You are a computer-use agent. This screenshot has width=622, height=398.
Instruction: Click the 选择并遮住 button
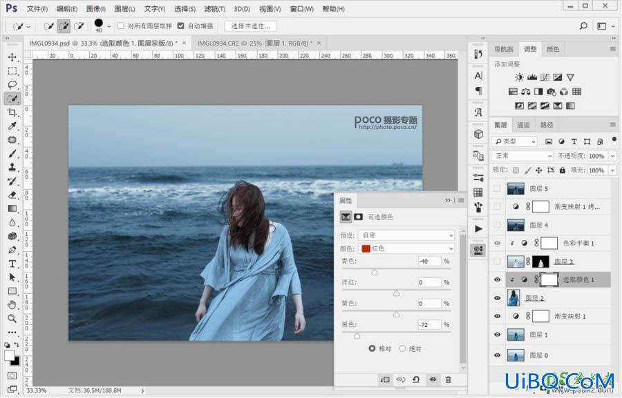[x=251, y=26]
